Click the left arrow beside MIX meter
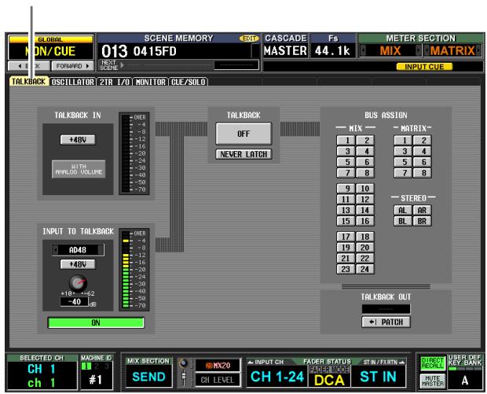This screenshot has width=487, height=394. click(x=362, y=50)
